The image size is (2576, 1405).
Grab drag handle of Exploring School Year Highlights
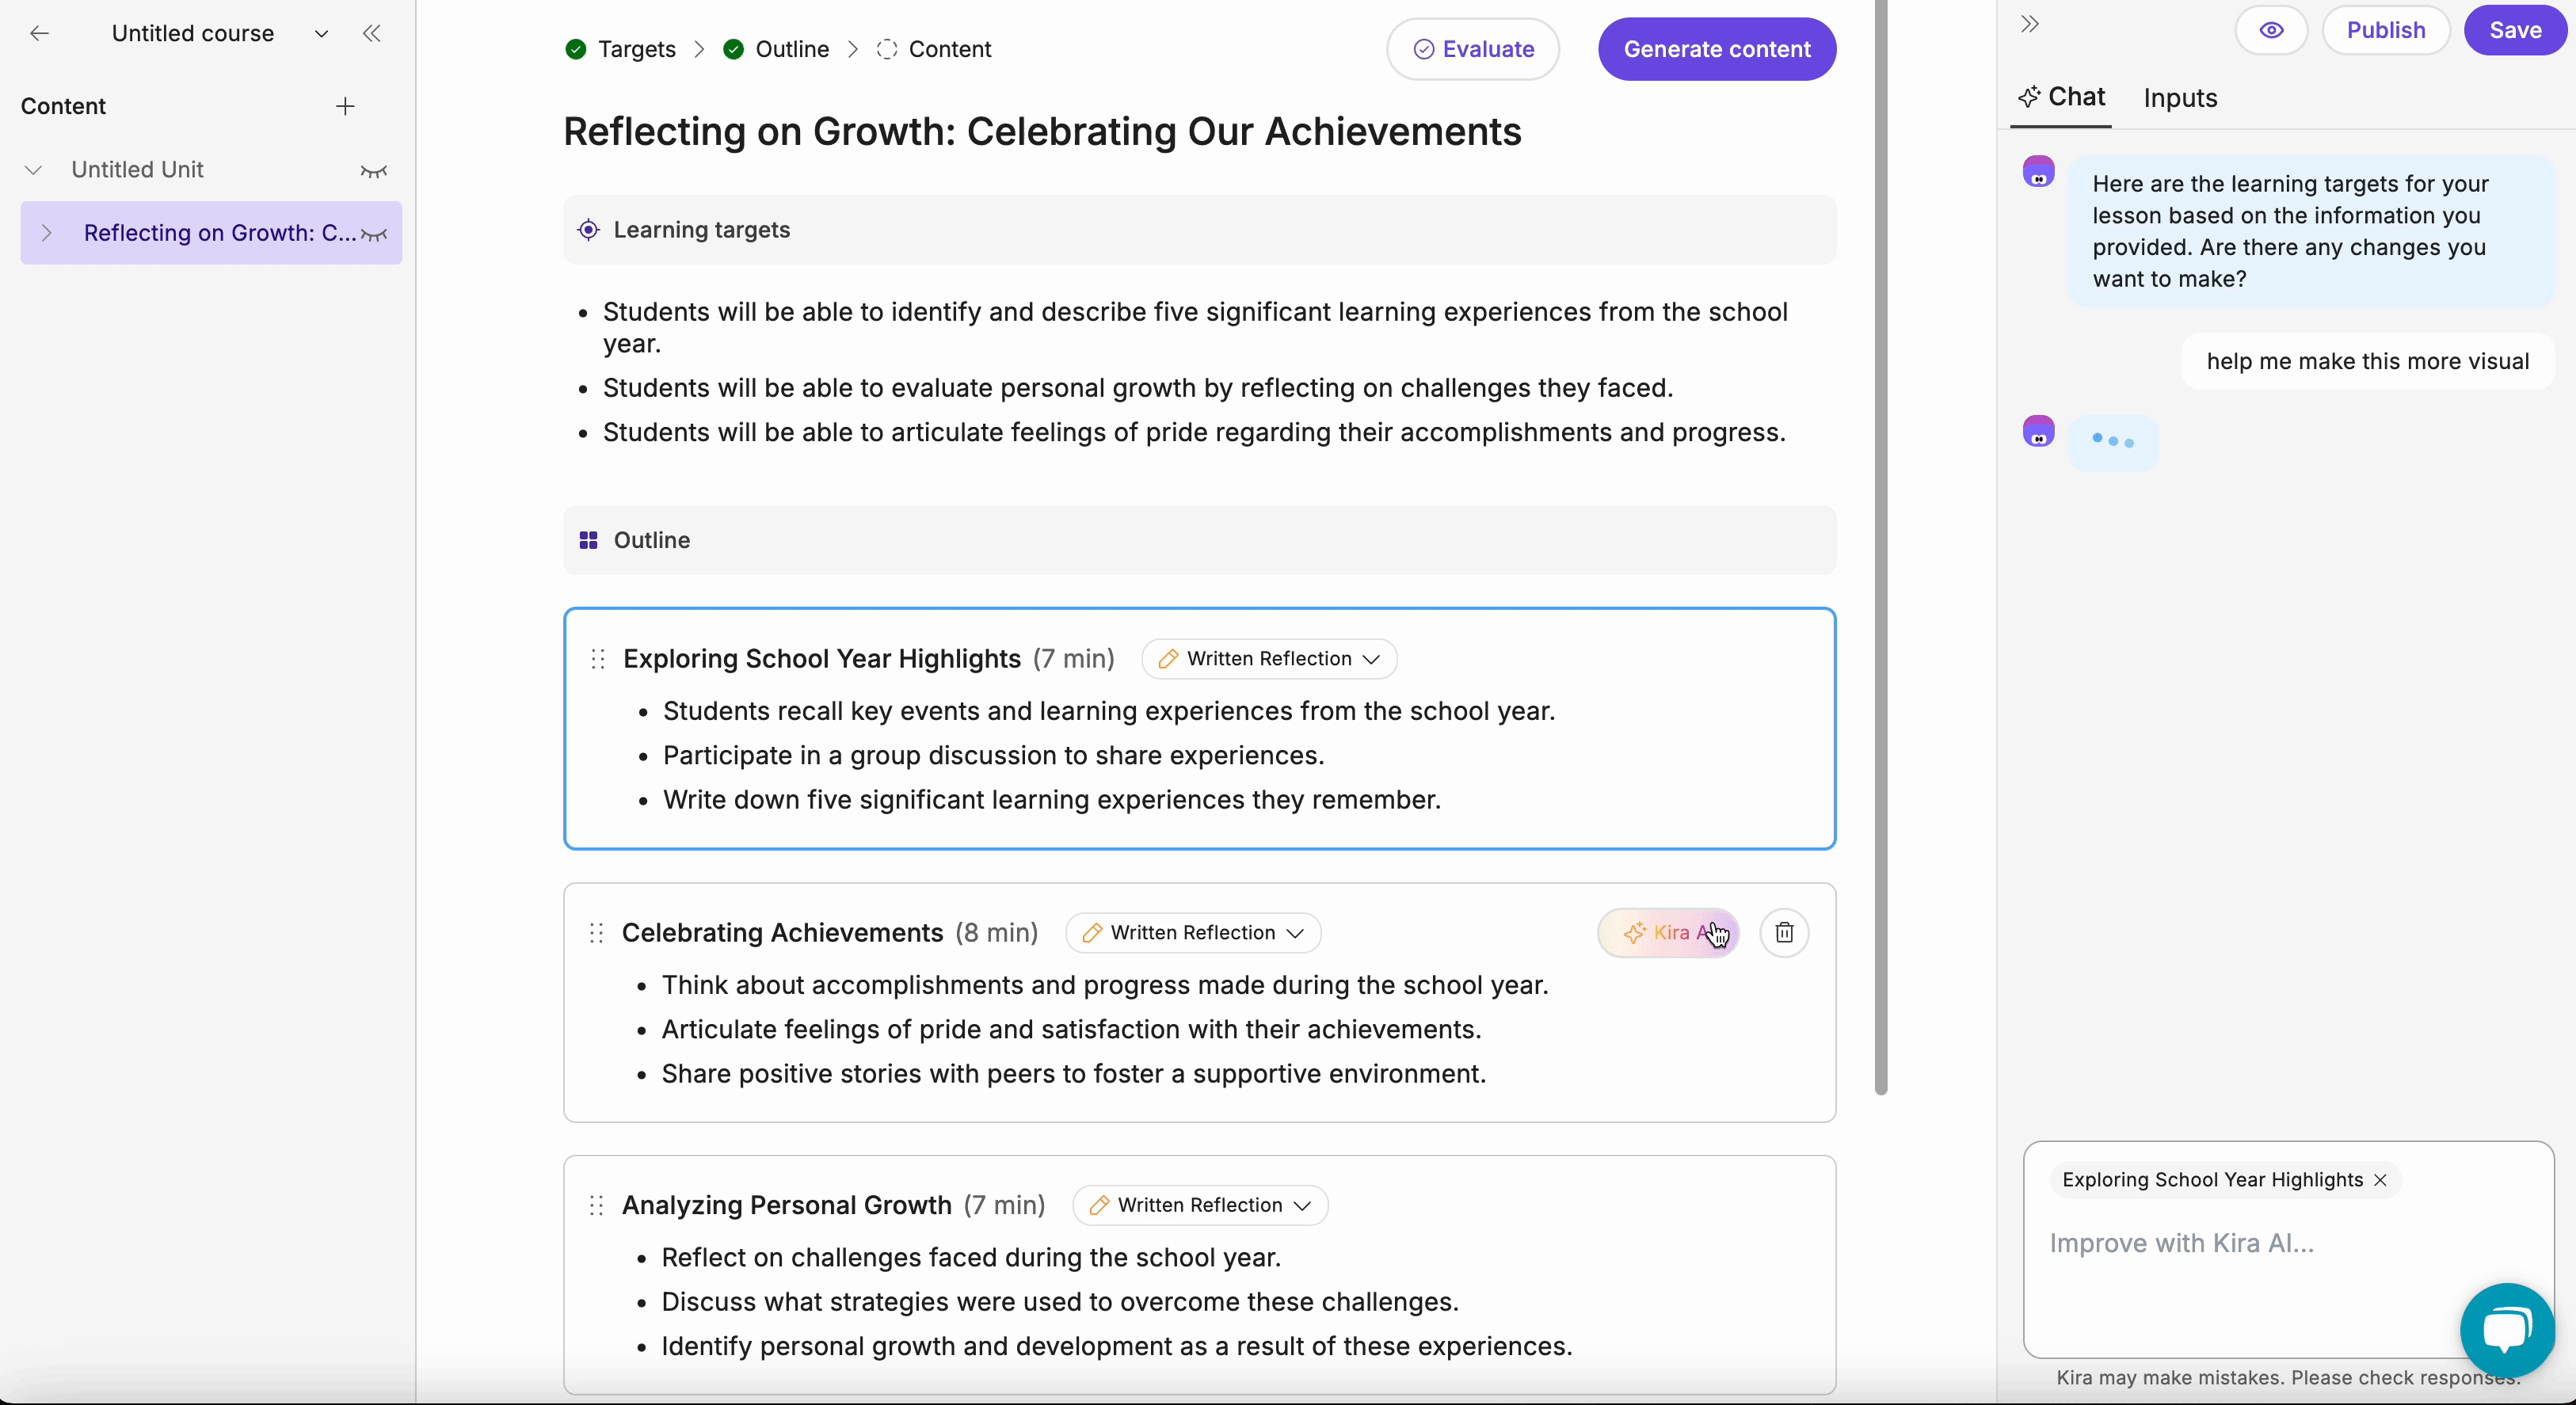pyautogui.click(x=598, y=659)
